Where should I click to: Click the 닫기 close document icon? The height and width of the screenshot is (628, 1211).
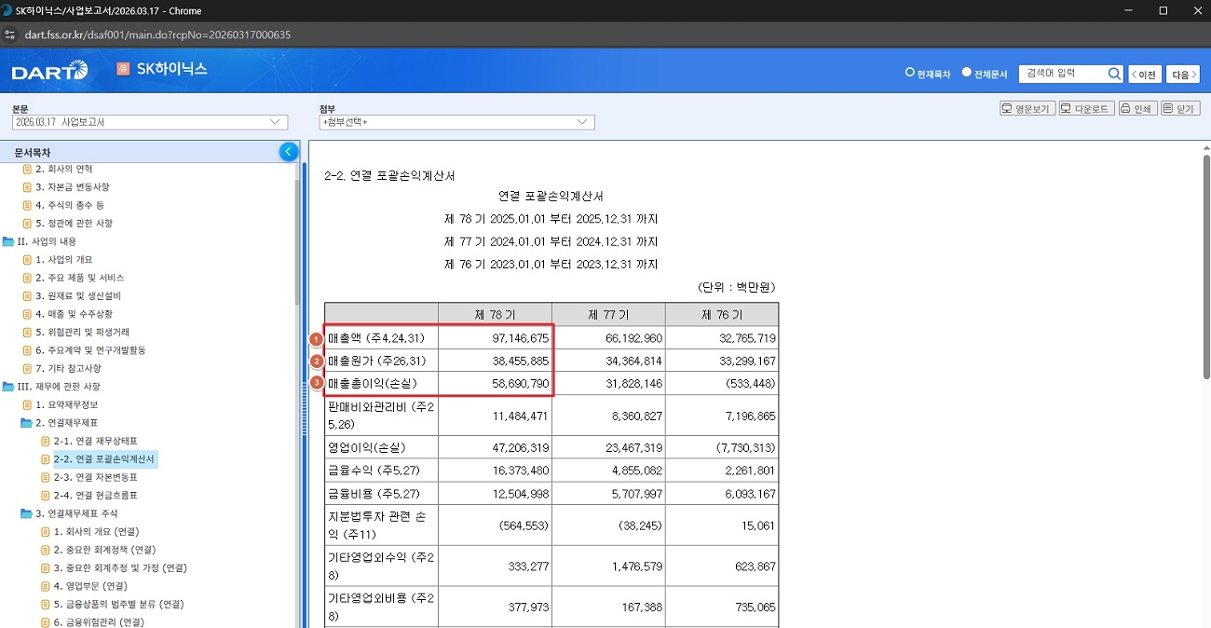tap(1180, 107)
